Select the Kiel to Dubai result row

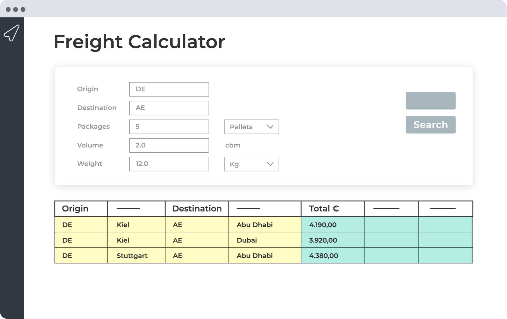pyautogui.click(x=264, y=240)
